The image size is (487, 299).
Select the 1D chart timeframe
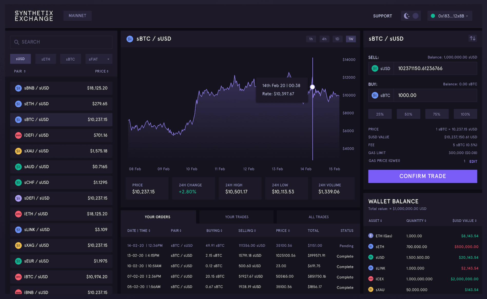click(x=337, y=39)
